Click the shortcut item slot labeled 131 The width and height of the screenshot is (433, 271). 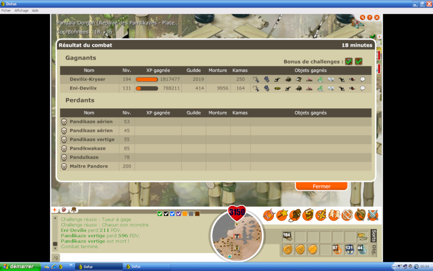pyautogui.click(x=350, y=249)
